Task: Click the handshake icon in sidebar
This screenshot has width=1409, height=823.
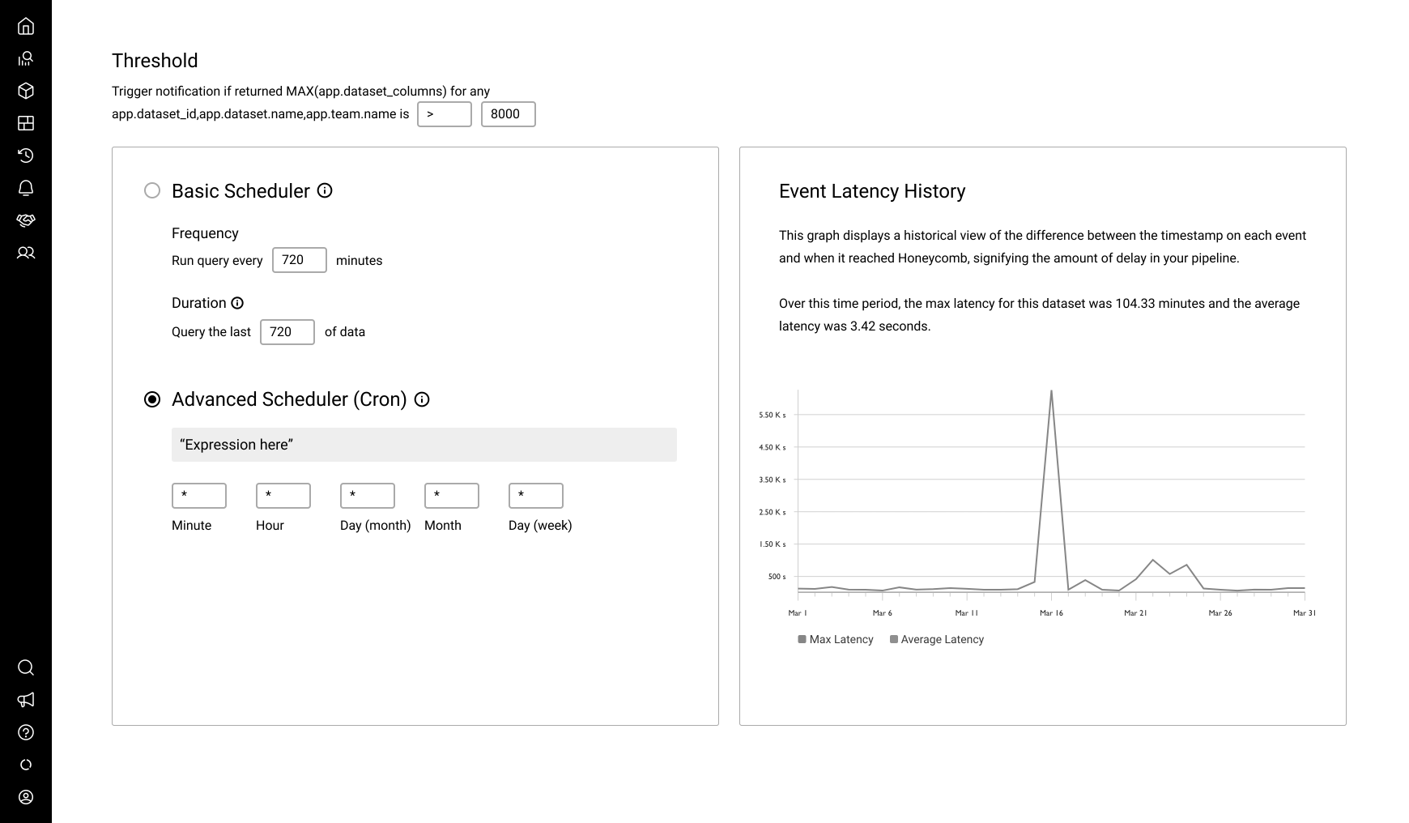Action: pos(26,220)
